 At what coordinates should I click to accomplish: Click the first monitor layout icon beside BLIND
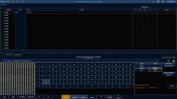tap(8, 2)
